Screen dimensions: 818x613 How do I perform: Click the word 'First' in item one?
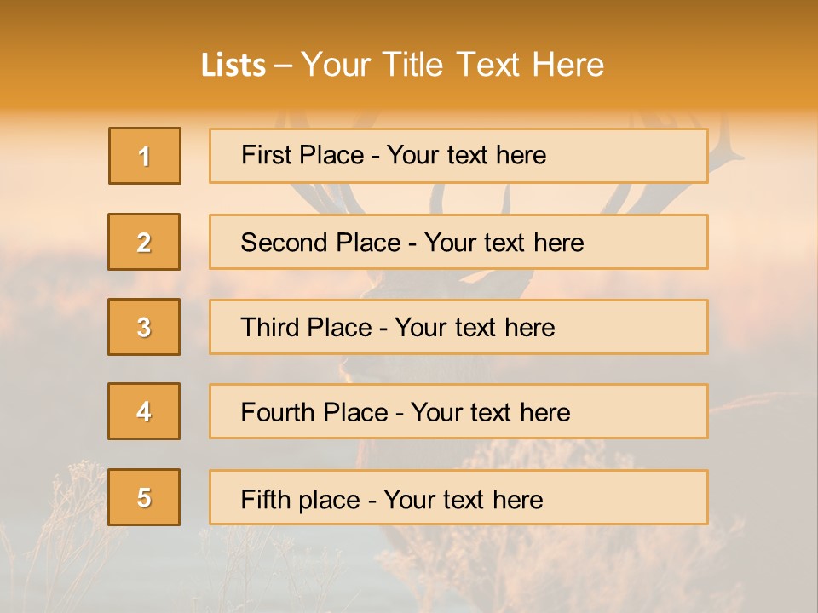pos(264,155)
